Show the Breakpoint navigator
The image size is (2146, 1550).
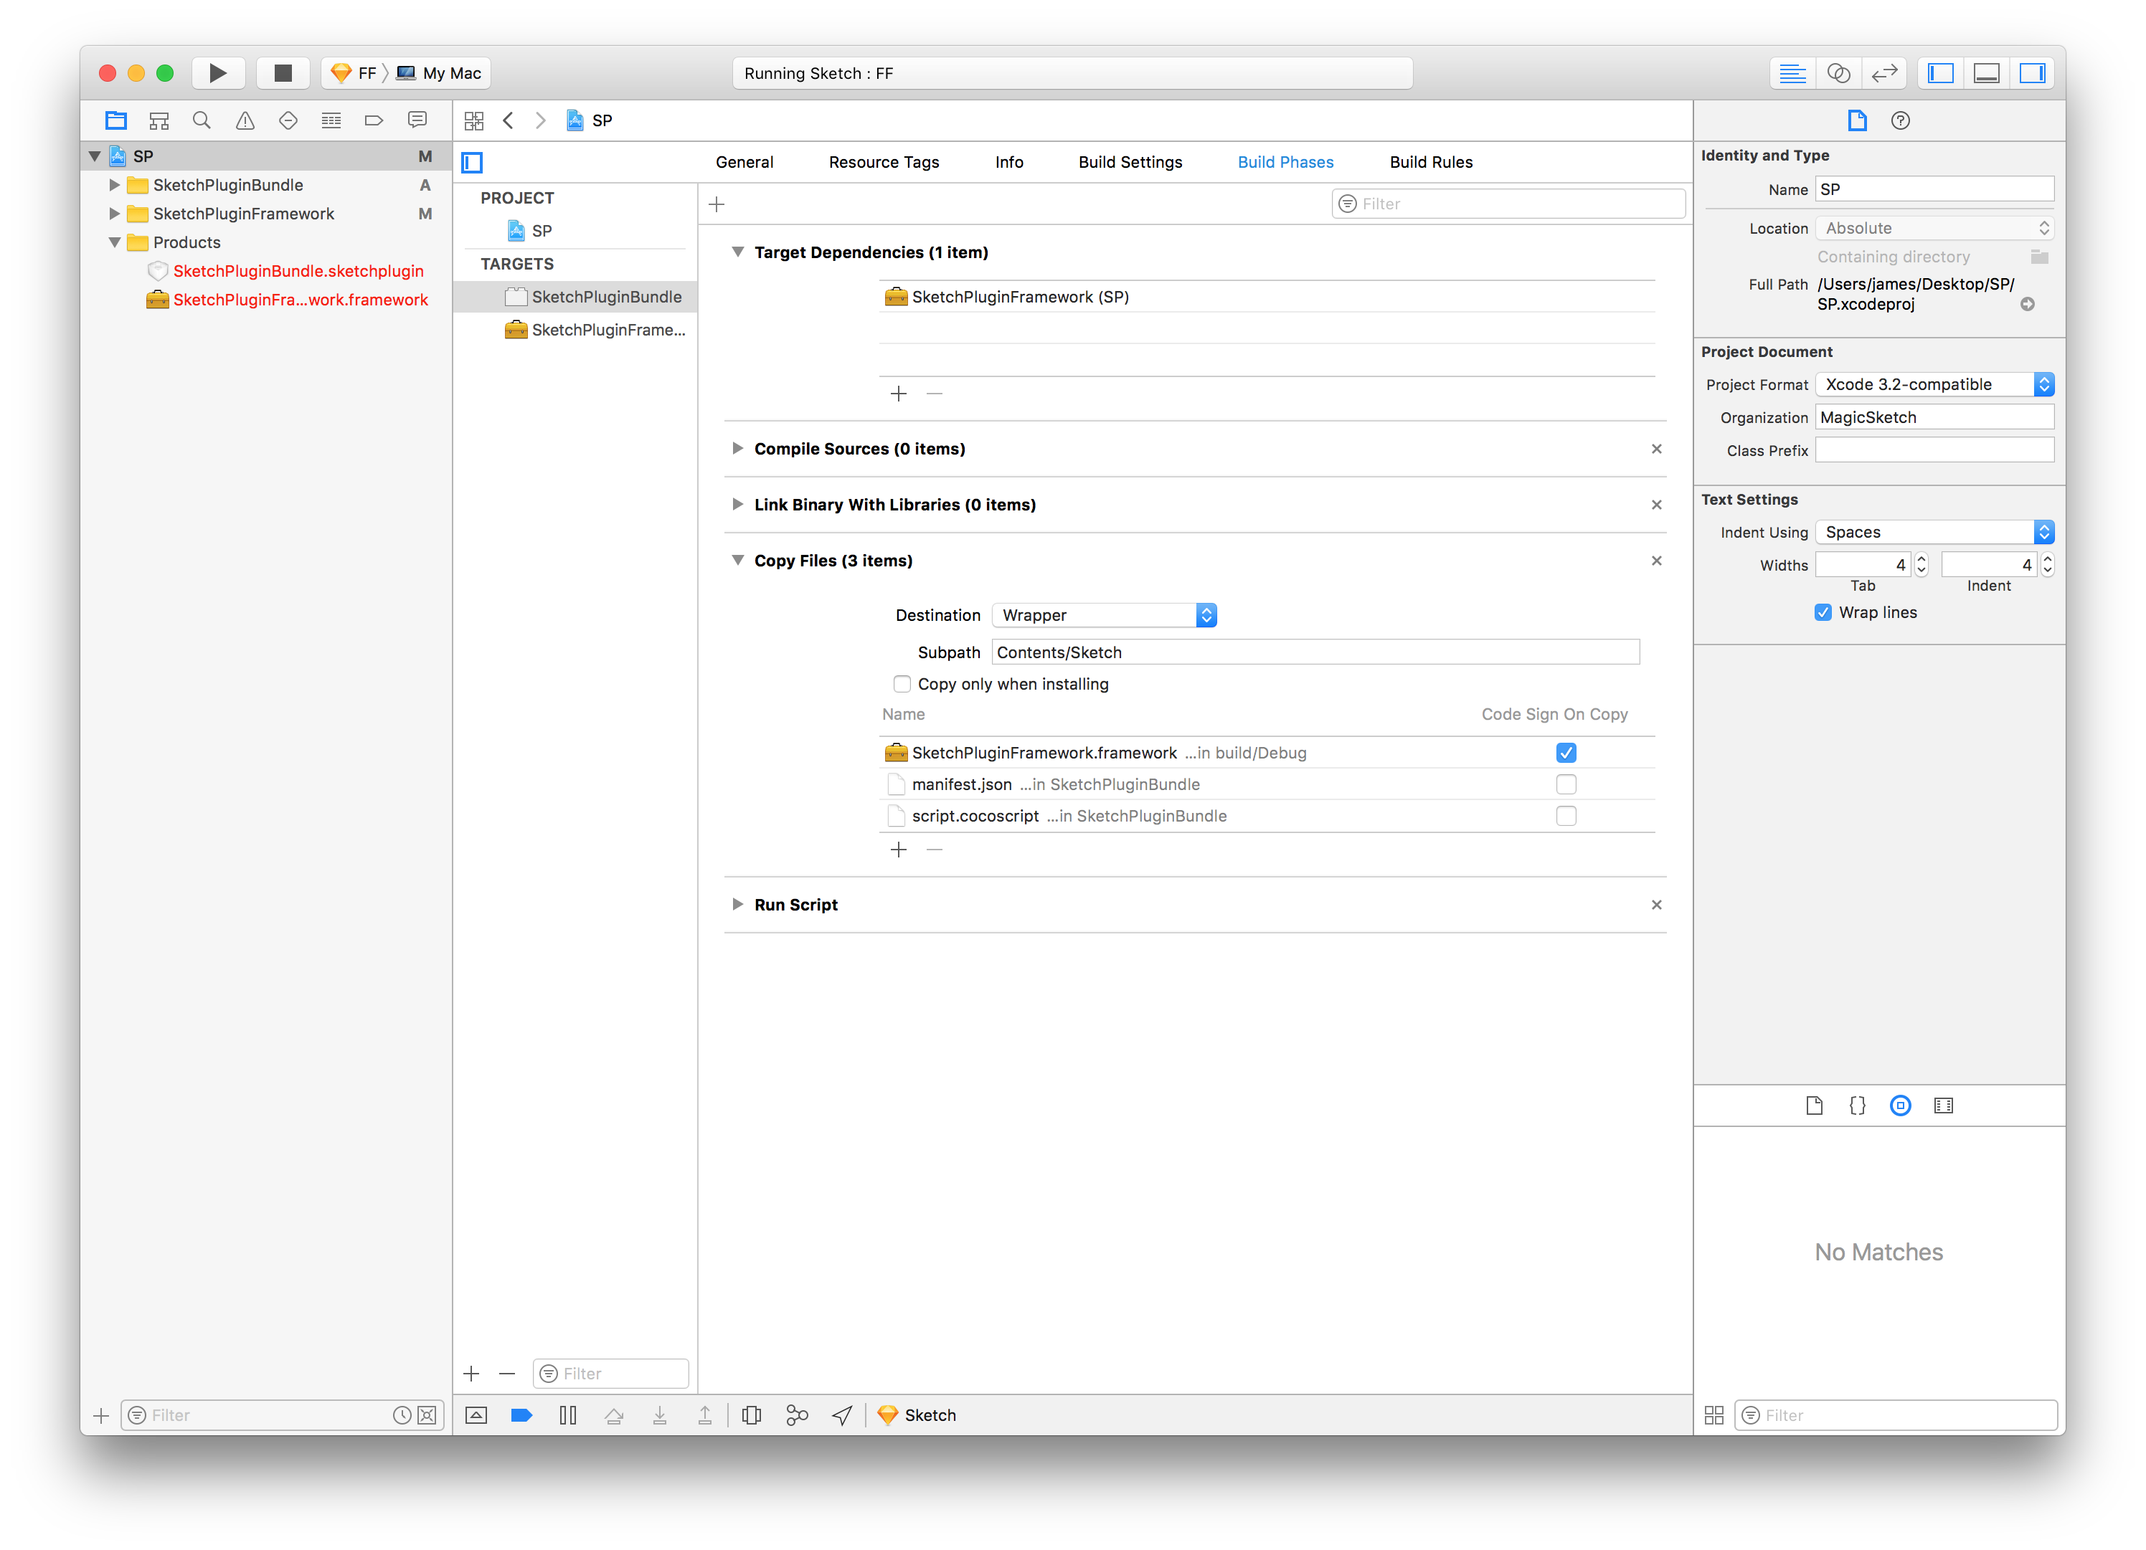[374, 120]
